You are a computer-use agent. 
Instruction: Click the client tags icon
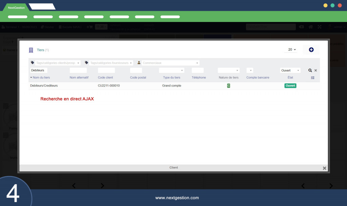[33, 62]
